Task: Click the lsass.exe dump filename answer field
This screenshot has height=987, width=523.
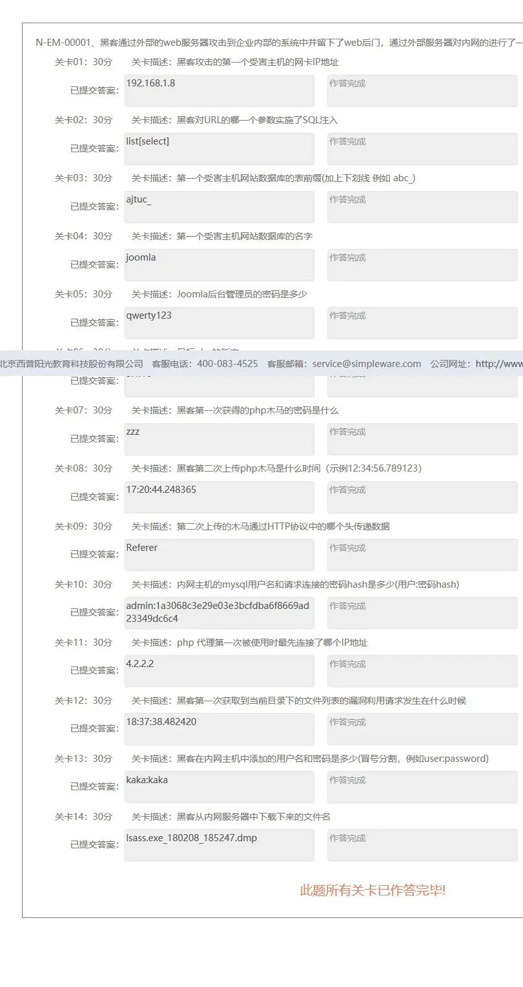Action: click(219, 845)
